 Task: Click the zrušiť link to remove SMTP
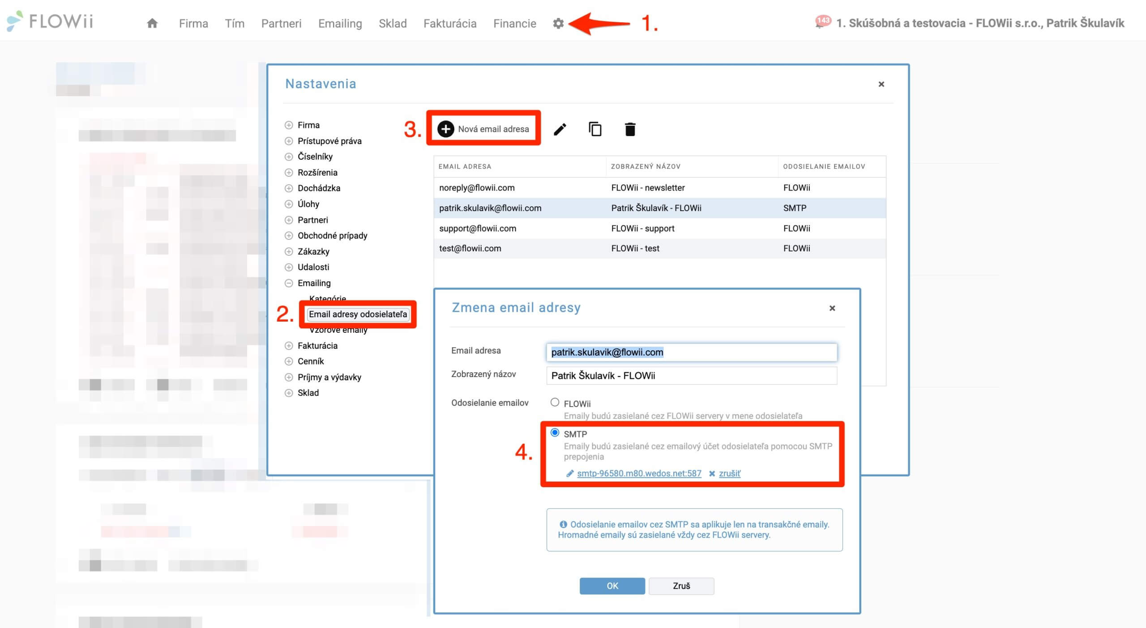coord(729,473)
